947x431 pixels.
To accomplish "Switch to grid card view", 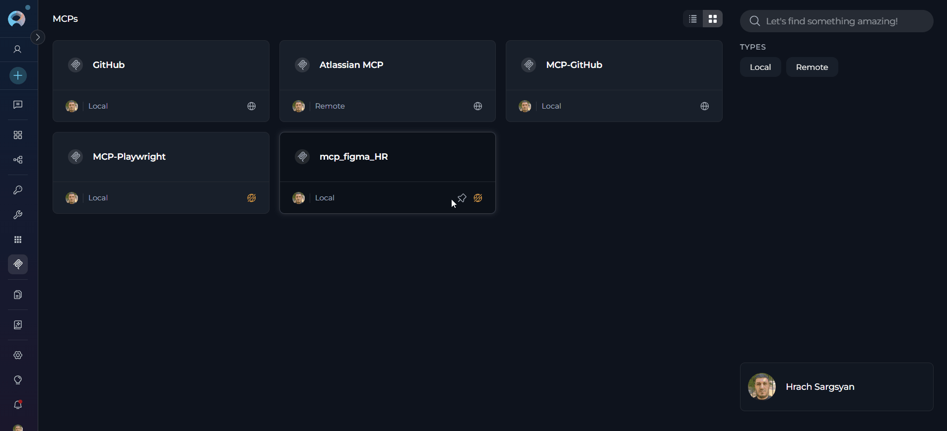I will tap(713, 19).
